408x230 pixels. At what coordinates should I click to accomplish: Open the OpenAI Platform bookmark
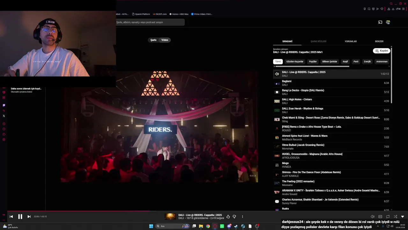tap(141, 14)
